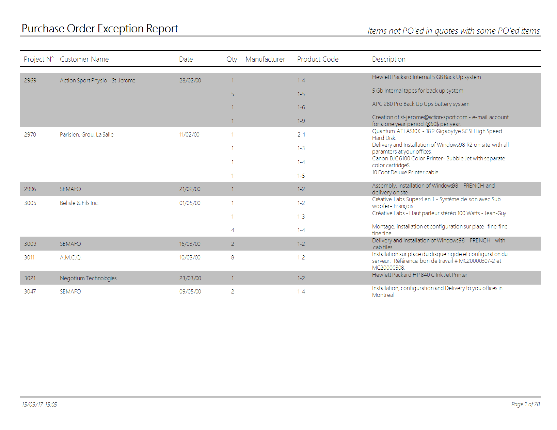Click customer Negotium Technologies

click(88, 278)
